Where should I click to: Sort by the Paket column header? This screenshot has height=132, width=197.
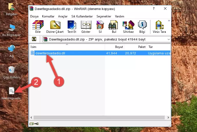(136, 47)
